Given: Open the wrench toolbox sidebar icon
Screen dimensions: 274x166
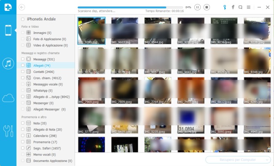Looking at the screenshot, I should (8, 131).
